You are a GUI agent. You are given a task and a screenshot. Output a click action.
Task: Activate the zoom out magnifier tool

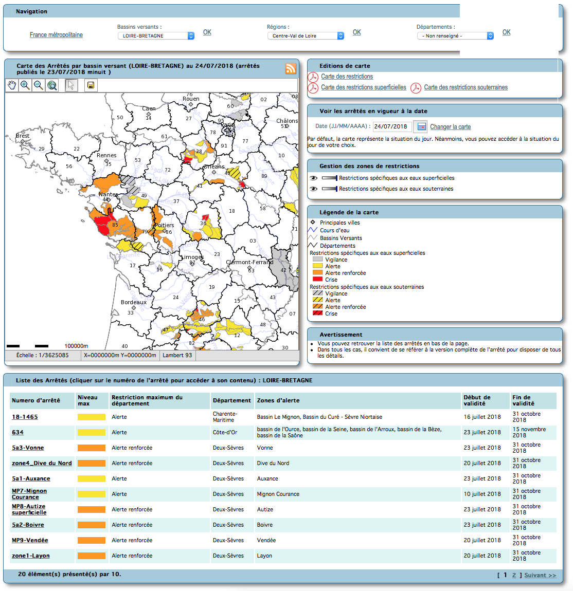pyautogui.click(x=39, y=85)
